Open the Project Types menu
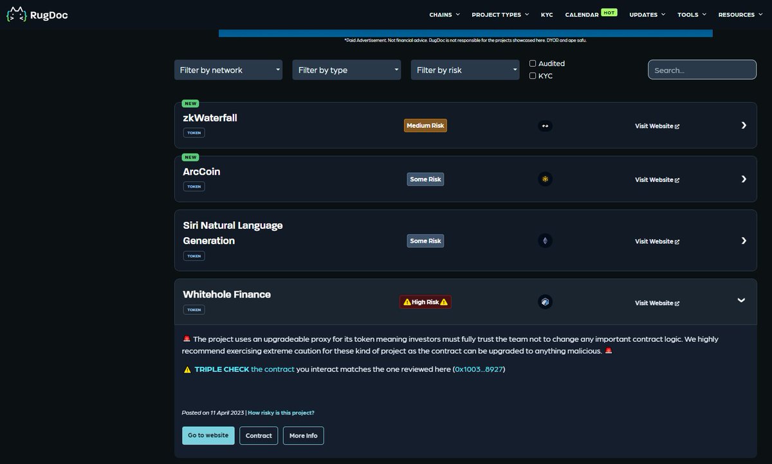Viewport: 772px width, 464px height. pos(501,15)
